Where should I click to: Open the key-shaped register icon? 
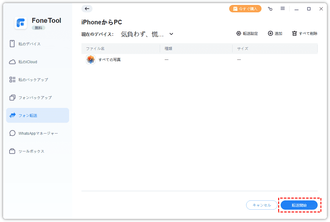coord(270,9)
